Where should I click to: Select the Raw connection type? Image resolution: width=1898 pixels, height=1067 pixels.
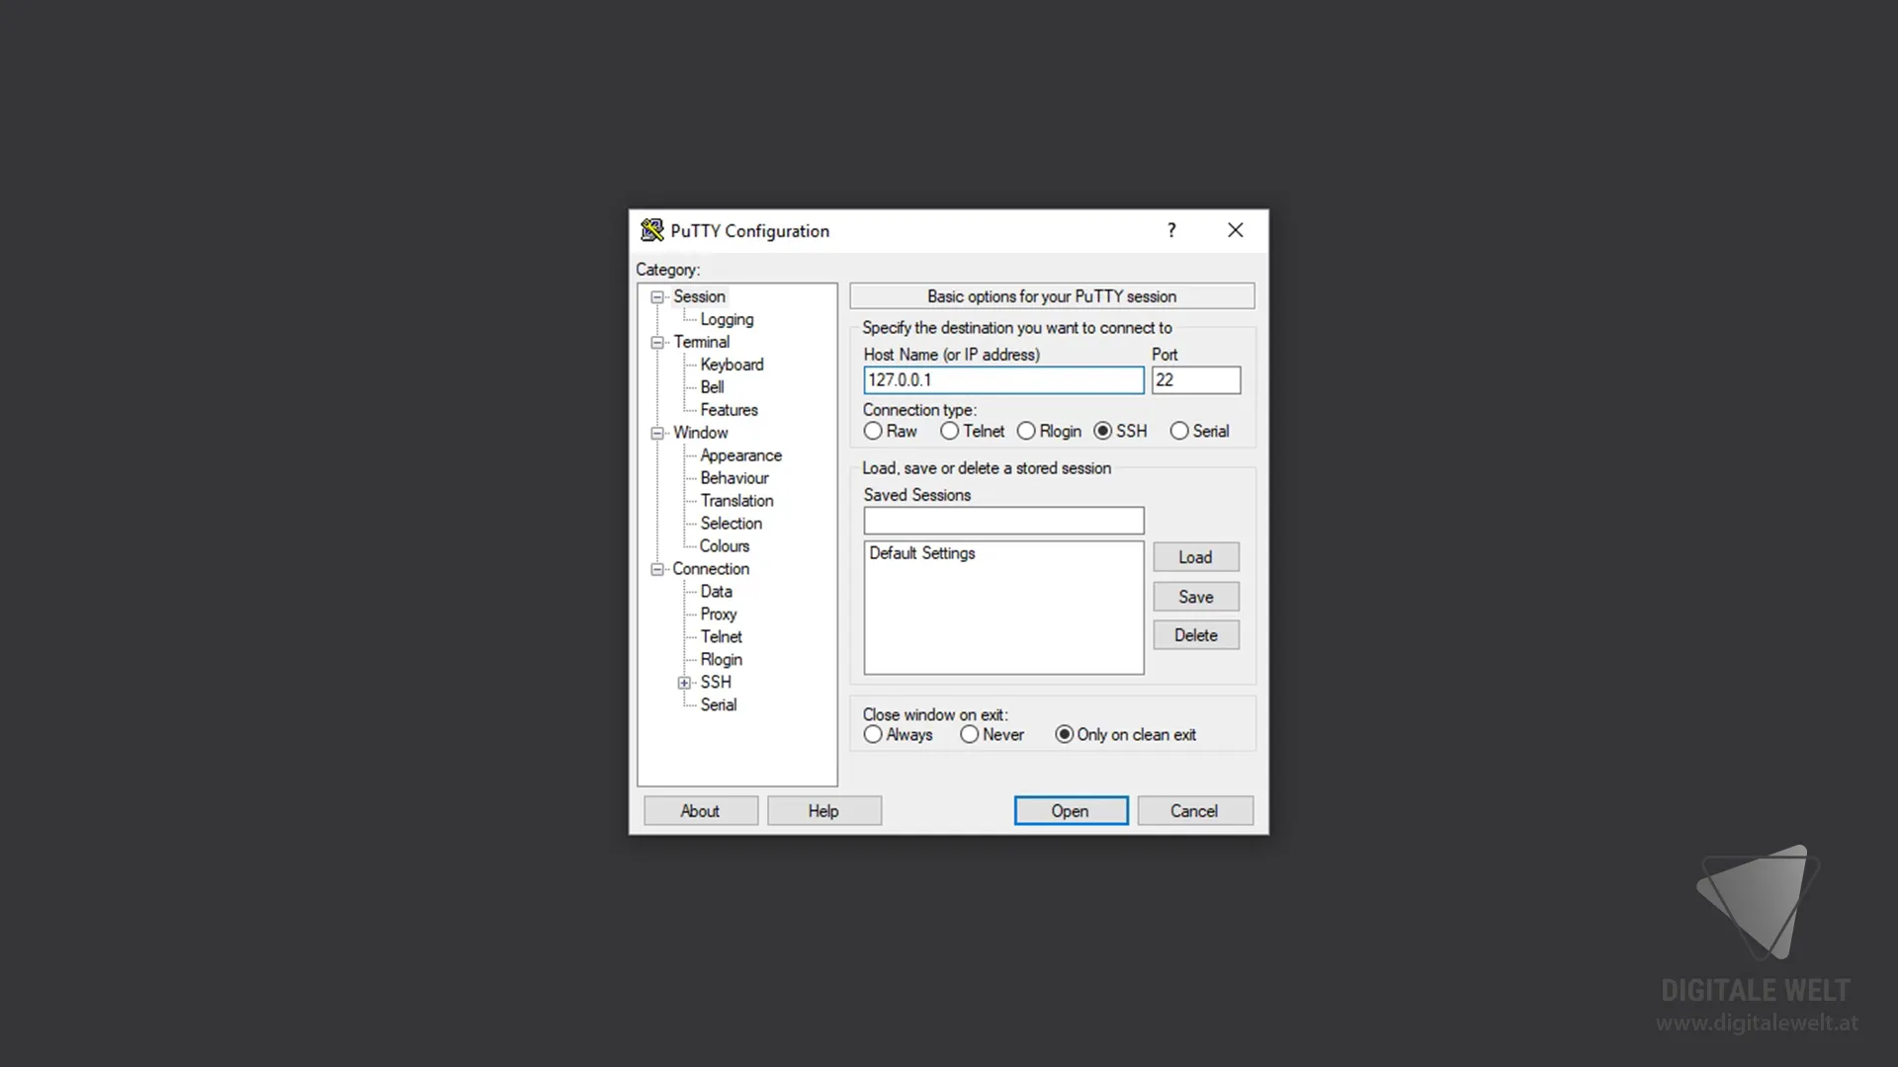click(890, 432)
